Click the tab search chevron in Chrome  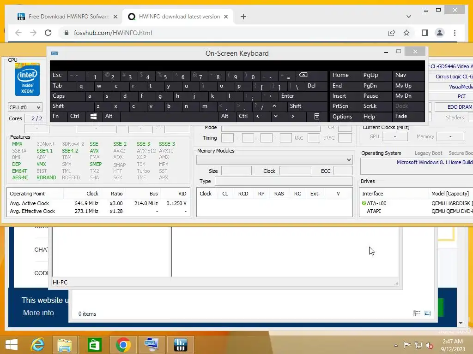click(408, 17)
